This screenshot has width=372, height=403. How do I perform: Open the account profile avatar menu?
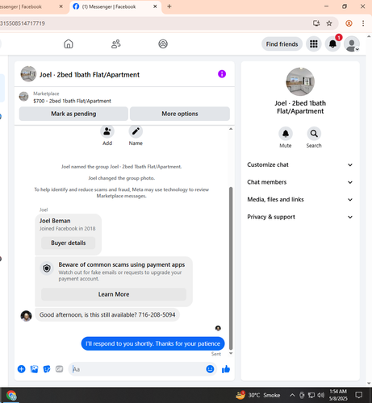(352, 44)
